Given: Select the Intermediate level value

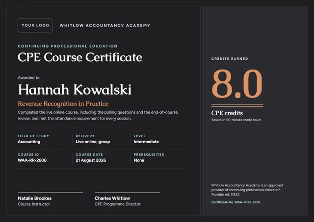Looking at the screenshot, I should 146,142.
